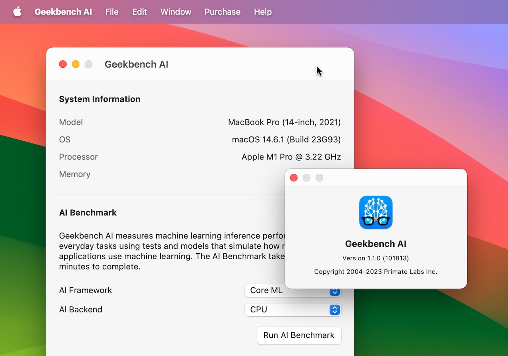
Task: Click the 'OS' label
Action: [65, 140]
